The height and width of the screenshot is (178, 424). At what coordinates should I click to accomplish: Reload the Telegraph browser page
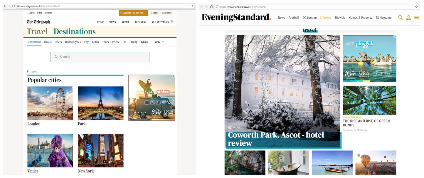[14, 6]
